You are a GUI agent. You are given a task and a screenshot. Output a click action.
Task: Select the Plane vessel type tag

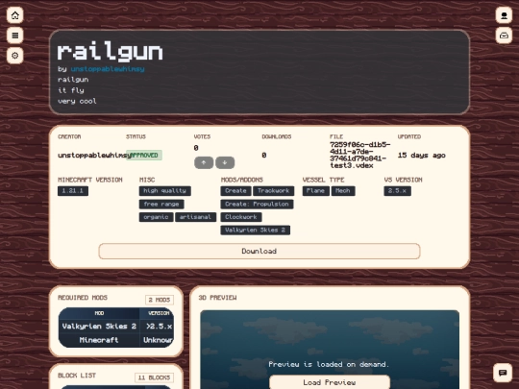(x=316, y=191)
